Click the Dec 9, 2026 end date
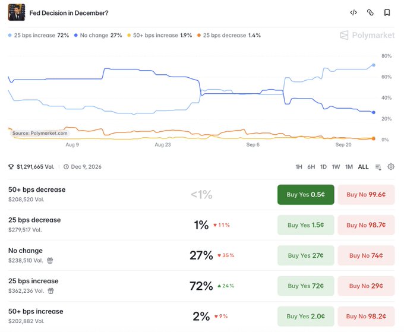The width and height of the screenshot is (404, 332). click(x=86, y=167)
